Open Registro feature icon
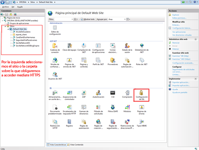 click(x=69, y=123)
